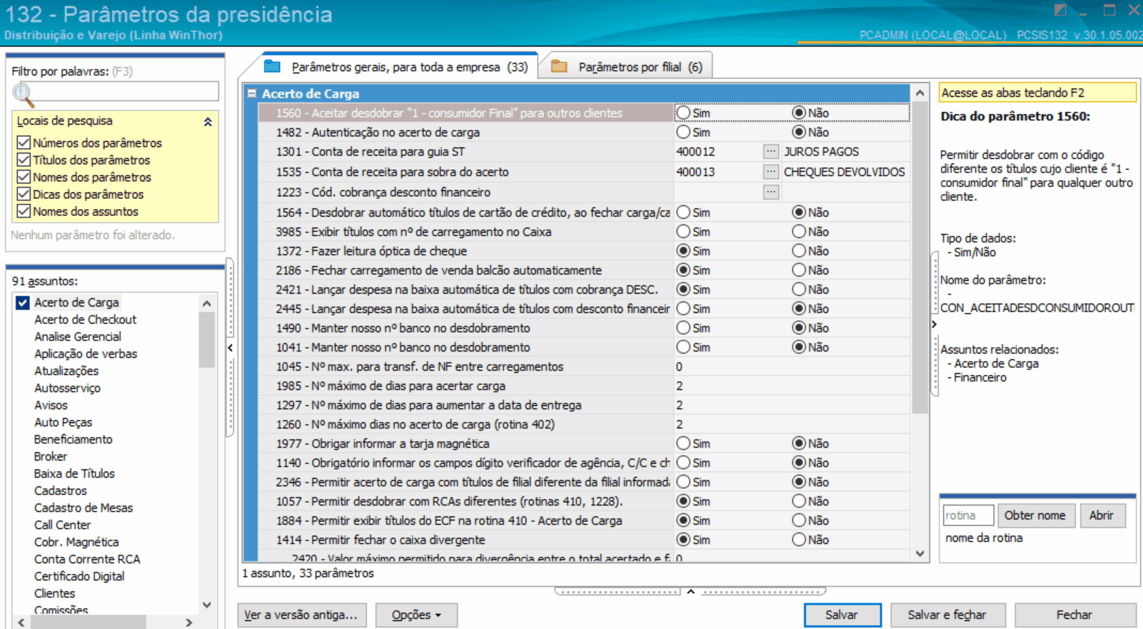Collapse the Acerto de Carga group header

252,93
